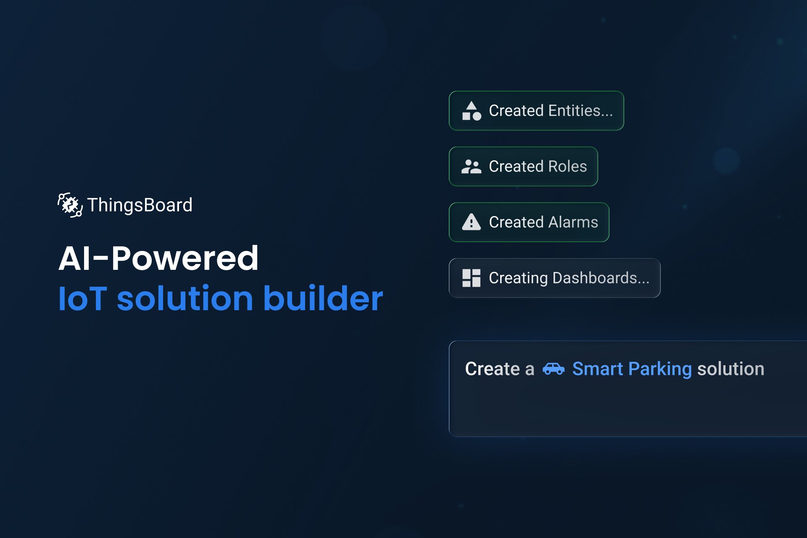This screenshot has width=807, height=538.
Task: Click the people icon in Created Roles
Action: [471, 167]
